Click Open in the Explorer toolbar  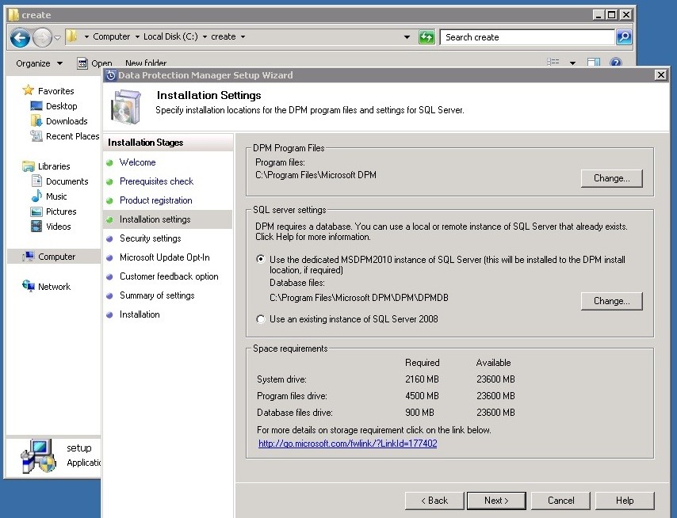click(x=94, y=63)
